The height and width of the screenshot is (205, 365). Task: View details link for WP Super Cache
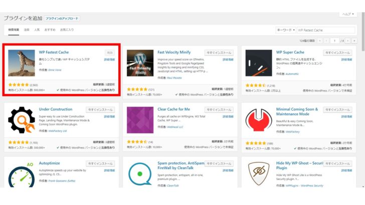click(346, 59)
